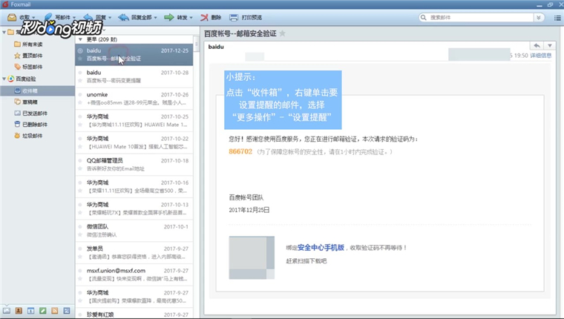Toggle star on baidu 邮箱安全验证 email
Viewport: 564px width, 319px height.
[x=80, y=59]
